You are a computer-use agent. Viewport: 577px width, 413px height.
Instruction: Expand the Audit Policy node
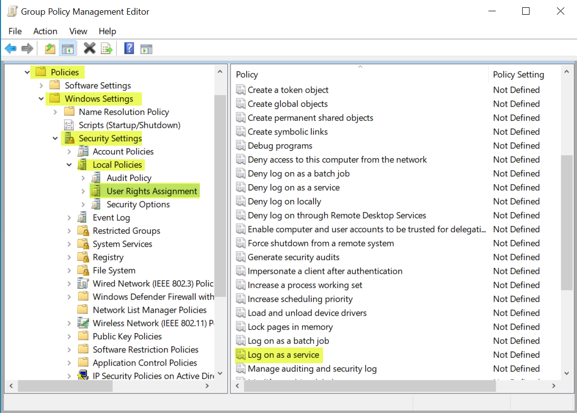83,178
